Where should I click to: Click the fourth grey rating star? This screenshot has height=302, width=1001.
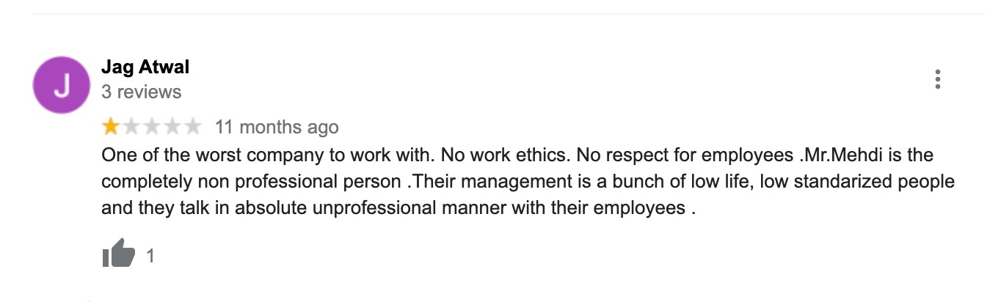coord(172,127)
